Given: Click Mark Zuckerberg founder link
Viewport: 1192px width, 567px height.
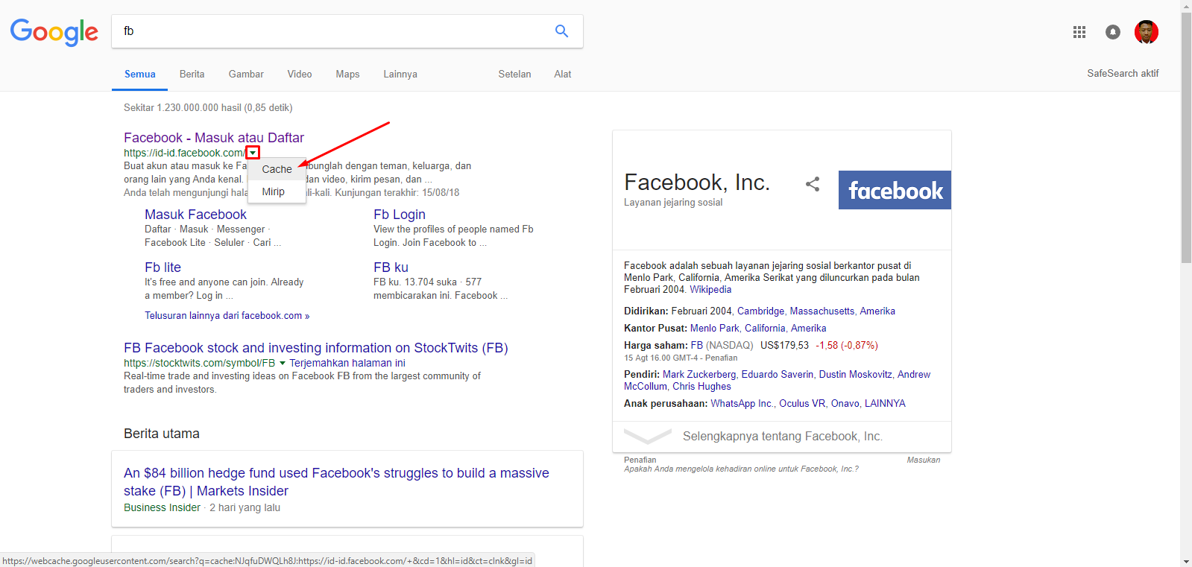Looking at the screenshot, I should (x=699, y=375).
